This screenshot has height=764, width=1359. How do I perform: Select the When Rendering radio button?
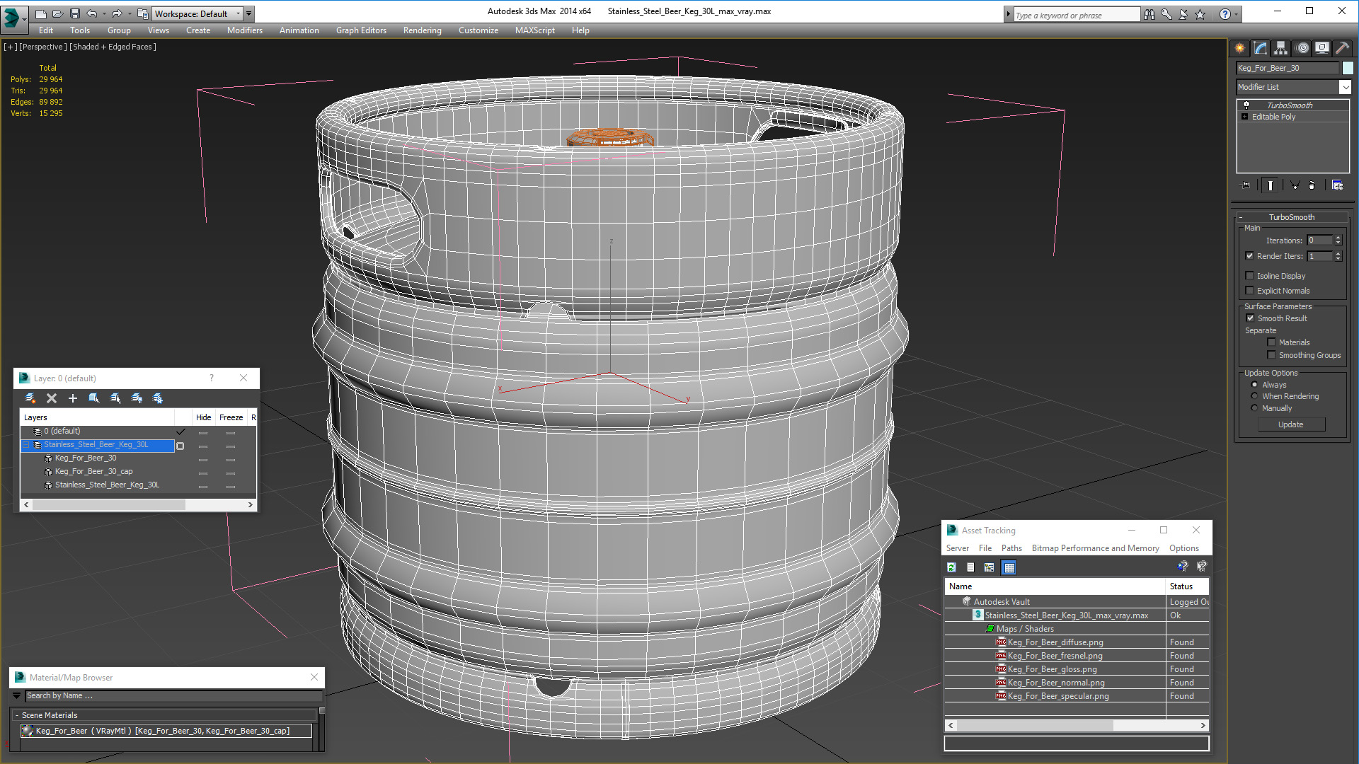pyautogui.click(x=1254, y=395)
